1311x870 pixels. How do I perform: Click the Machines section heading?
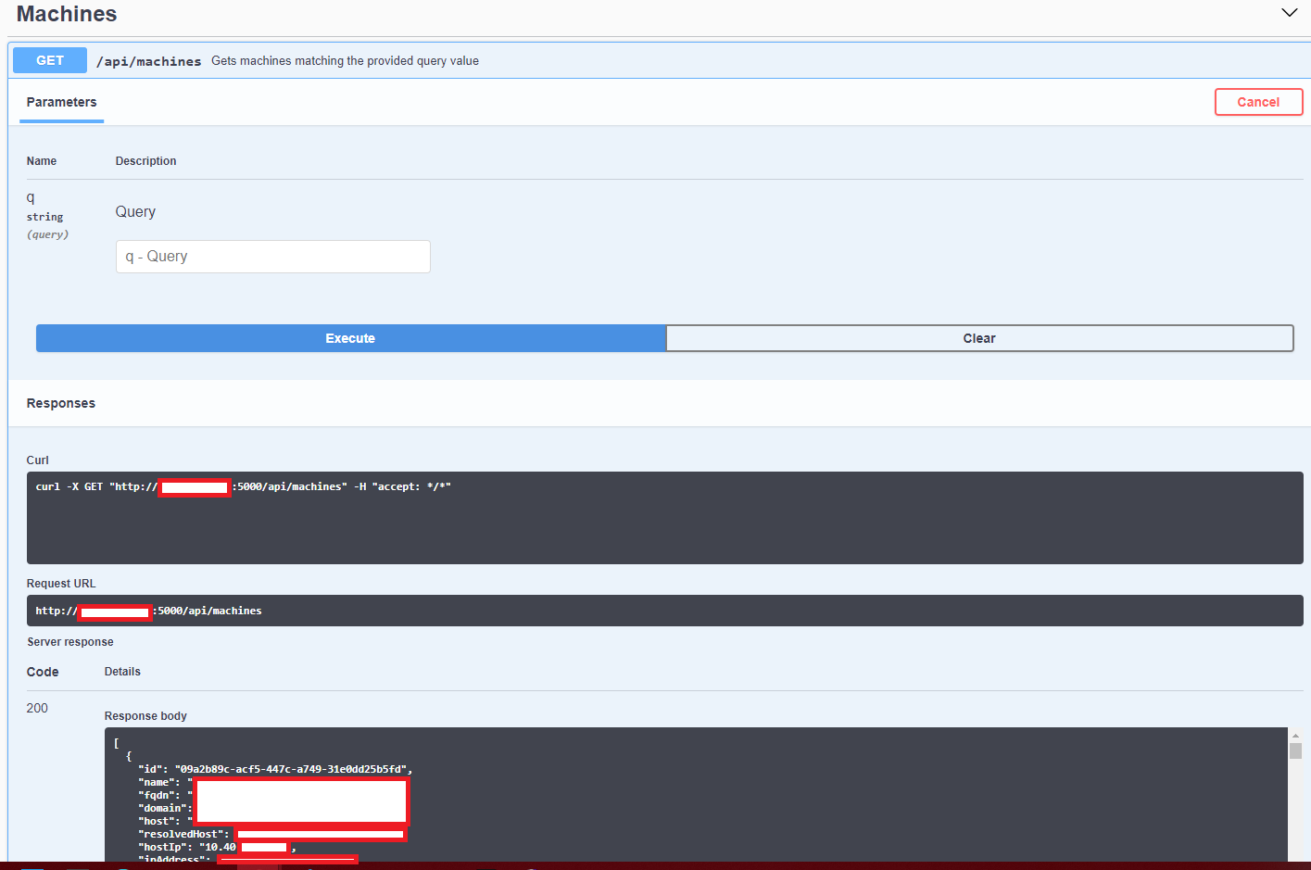tap(66, 14)
